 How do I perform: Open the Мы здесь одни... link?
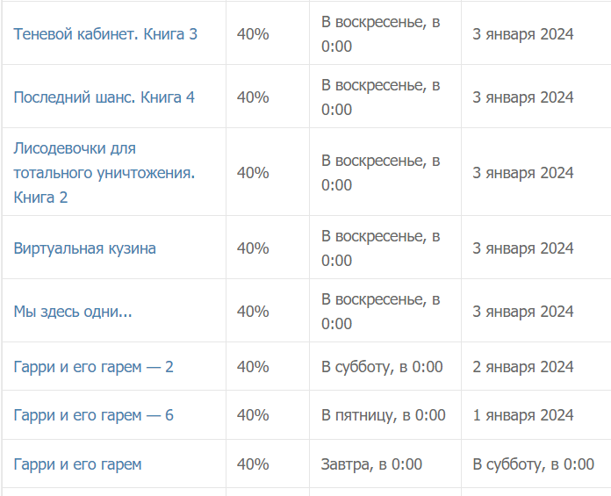73,312
